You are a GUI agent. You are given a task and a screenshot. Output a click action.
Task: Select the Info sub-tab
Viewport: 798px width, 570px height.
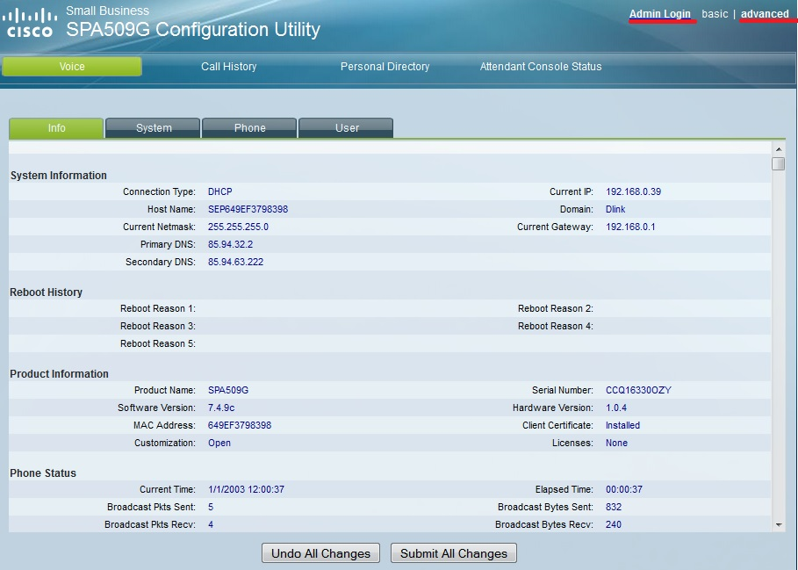(56, 127)
